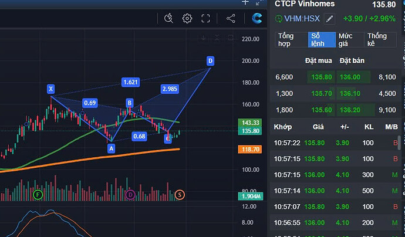Select harmonic pattern point A label
Image resolution: width=405 pixels, height=237 pixels.
click(x=111, y=148)
